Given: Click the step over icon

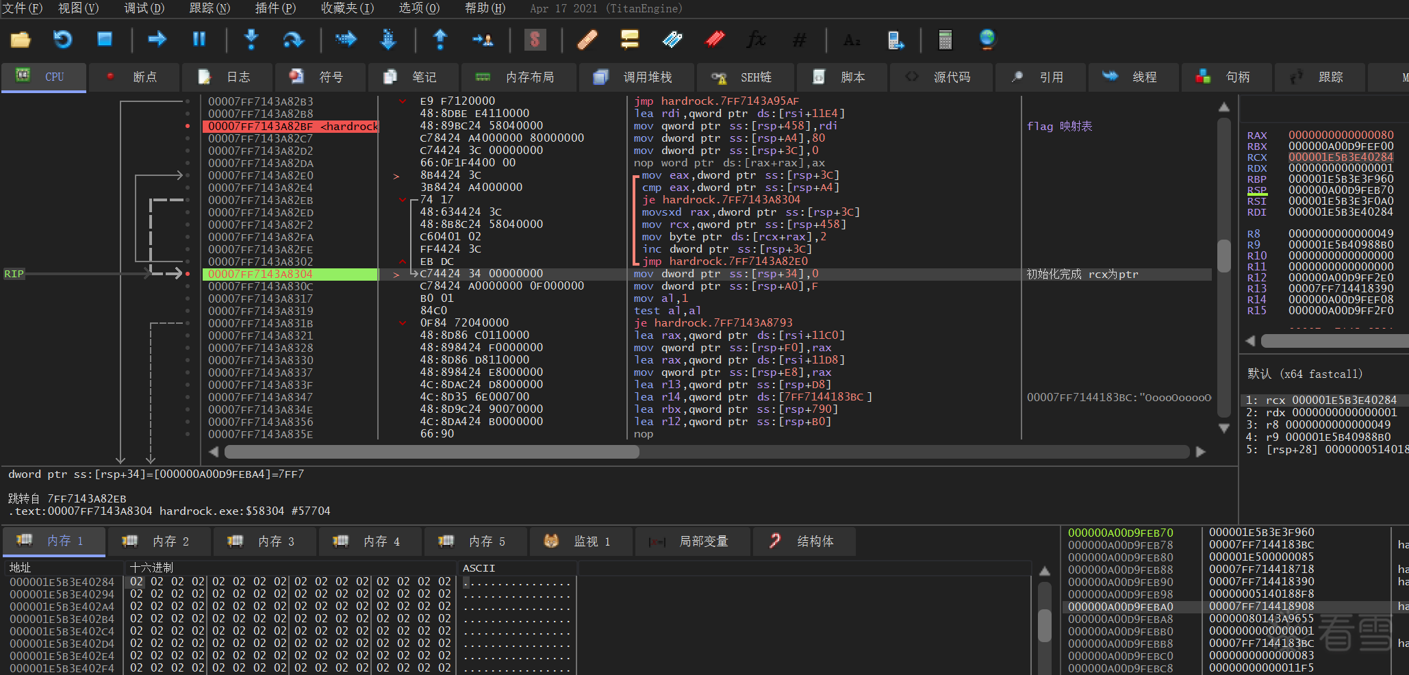Looking at the screenshot, I should click(293, 40).
